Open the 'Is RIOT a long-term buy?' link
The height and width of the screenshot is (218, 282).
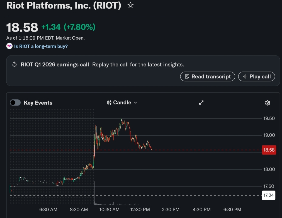click(x=41, y=46)
